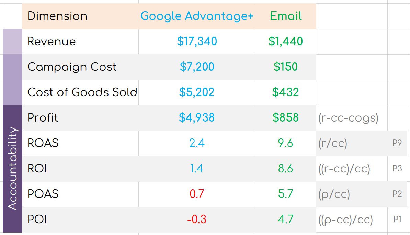
Task: Select the (r-cc-cogs) formula note
Action: pyautogui.click(x=348, y=118)
